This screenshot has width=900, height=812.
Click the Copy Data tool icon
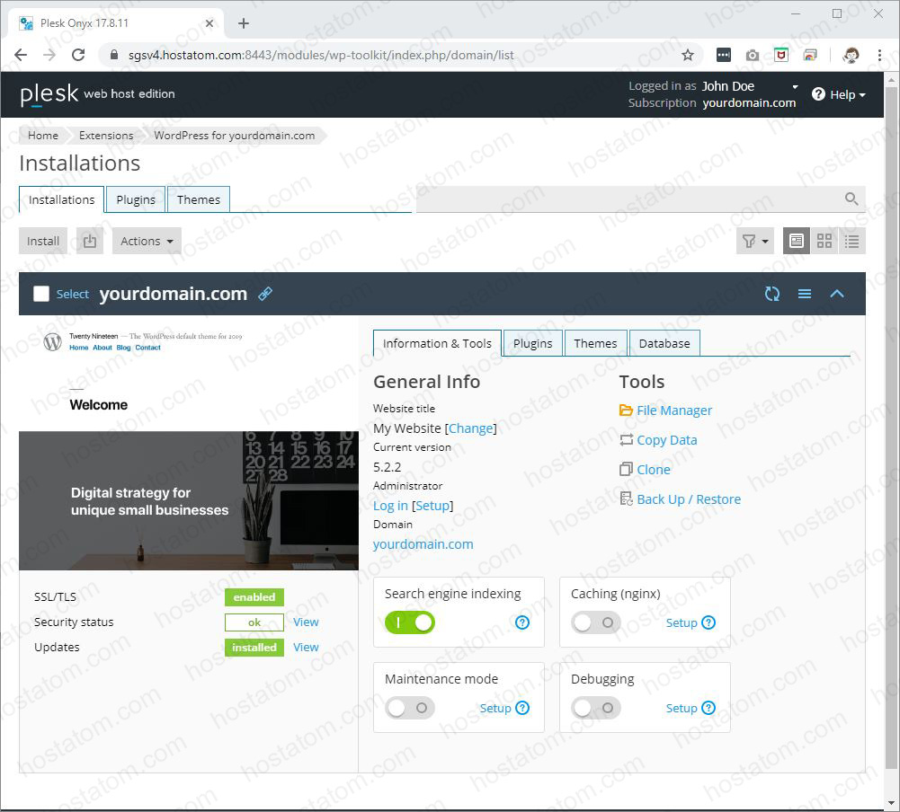pyautogui.click(x=626, y=439)
